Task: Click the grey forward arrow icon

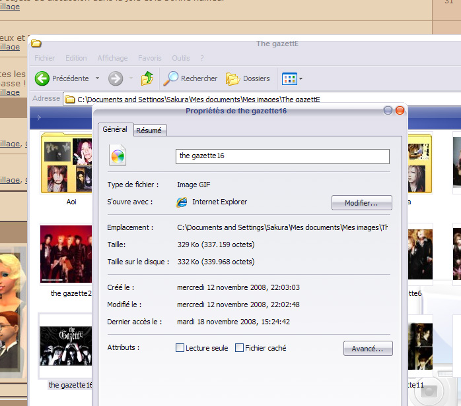Action: (116, 78)
